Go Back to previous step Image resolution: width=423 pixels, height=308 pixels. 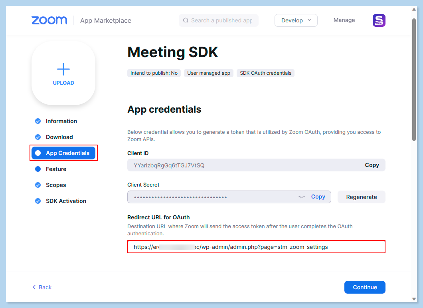click(42, 287)
